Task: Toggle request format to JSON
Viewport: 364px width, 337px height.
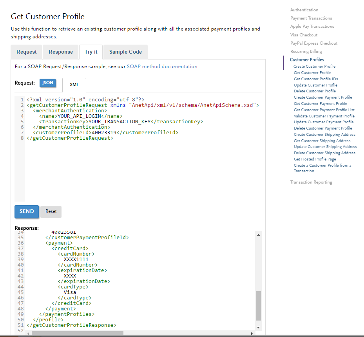Action: [47, 83]
